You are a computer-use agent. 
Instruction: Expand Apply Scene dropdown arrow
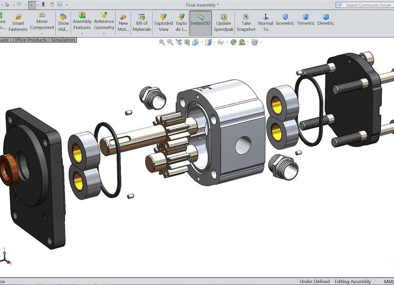click(248, 42)
